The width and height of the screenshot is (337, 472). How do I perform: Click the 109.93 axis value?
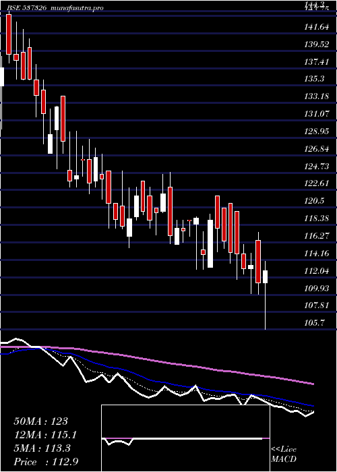click(316, 289)
